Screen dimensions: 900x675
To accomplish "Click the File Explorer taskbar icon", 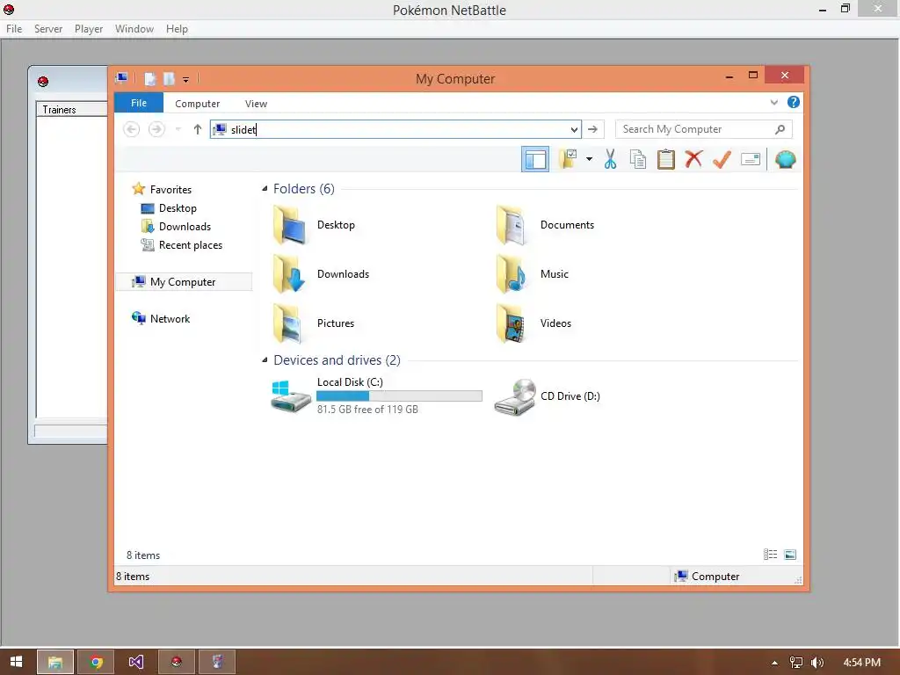I will point(55,663).
